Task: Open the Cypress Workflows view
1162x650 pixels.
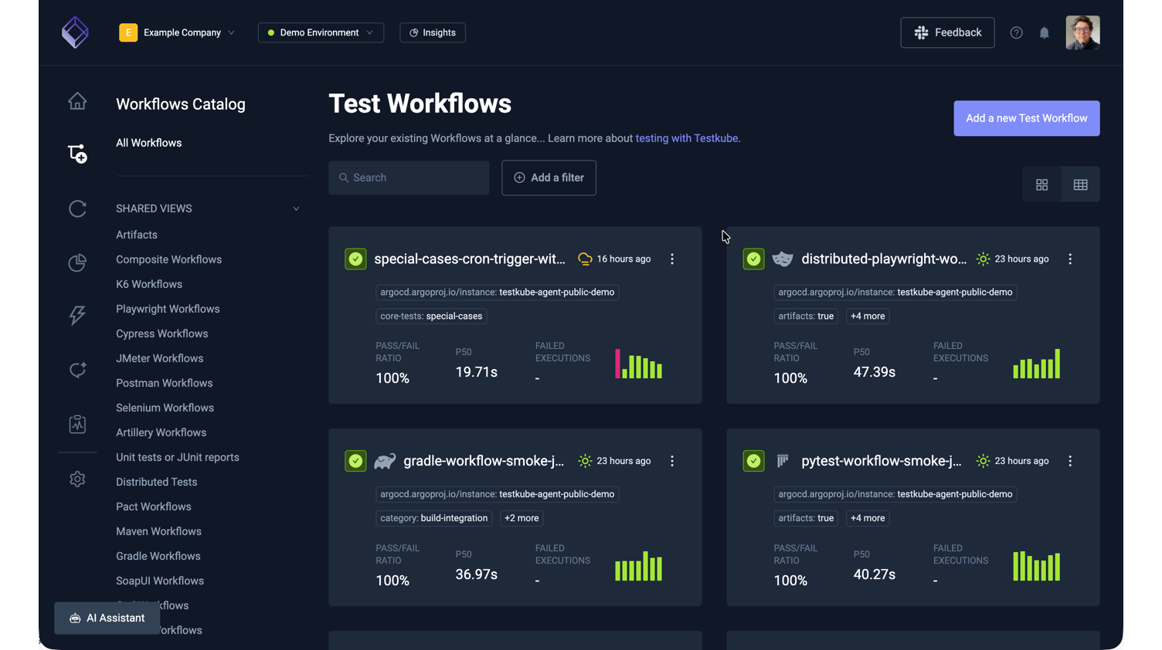Action: (x=162, y=333)
